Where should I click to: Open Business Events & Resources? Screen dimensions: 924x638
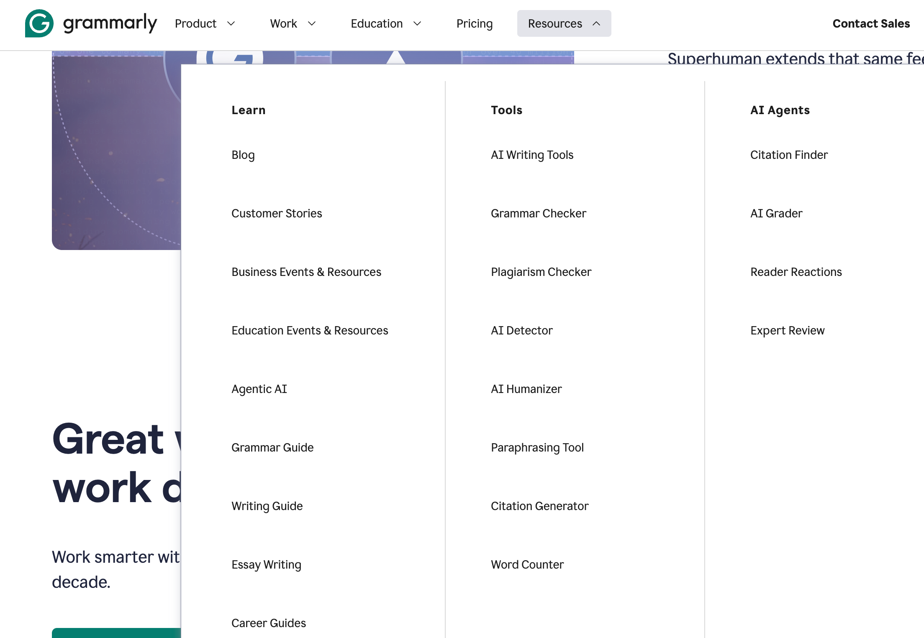[x=306, y=272]
